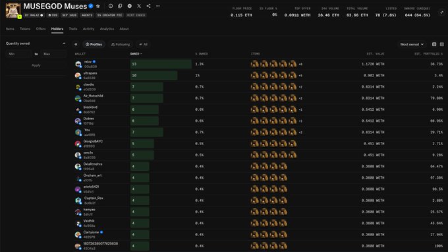Image resolution: width=448 pixels, height=252 pixels.
Task: Click the Vaidhik holder name
Action: tap(89, 221)
